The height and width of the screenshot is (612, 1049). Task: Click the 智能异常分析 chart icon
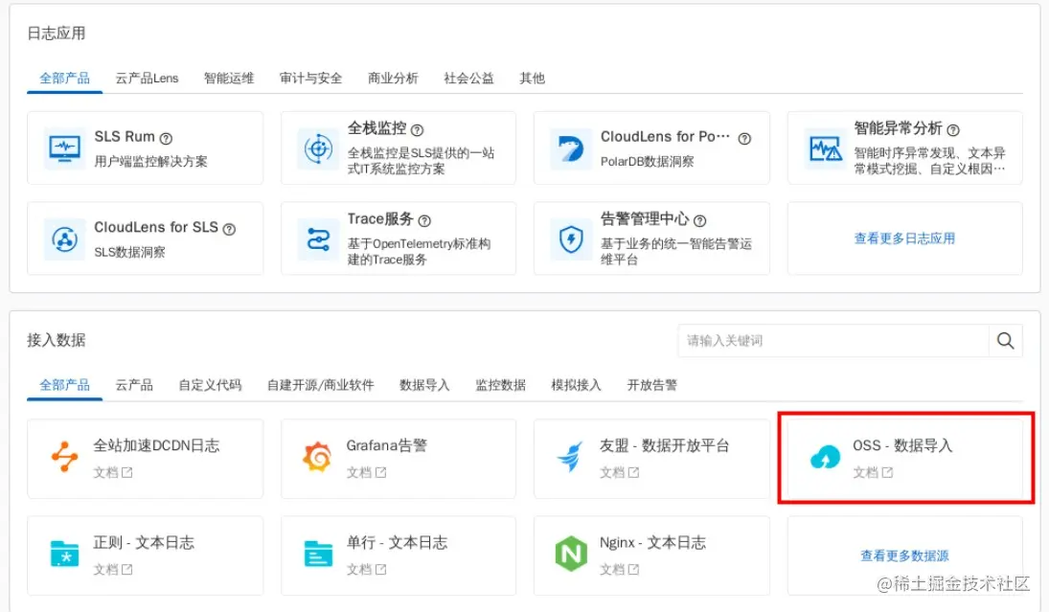coord(825,148)
